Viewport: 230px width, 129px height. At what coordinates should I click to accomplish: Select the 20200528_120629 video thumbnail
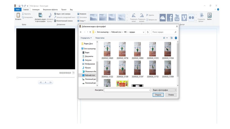107,49
